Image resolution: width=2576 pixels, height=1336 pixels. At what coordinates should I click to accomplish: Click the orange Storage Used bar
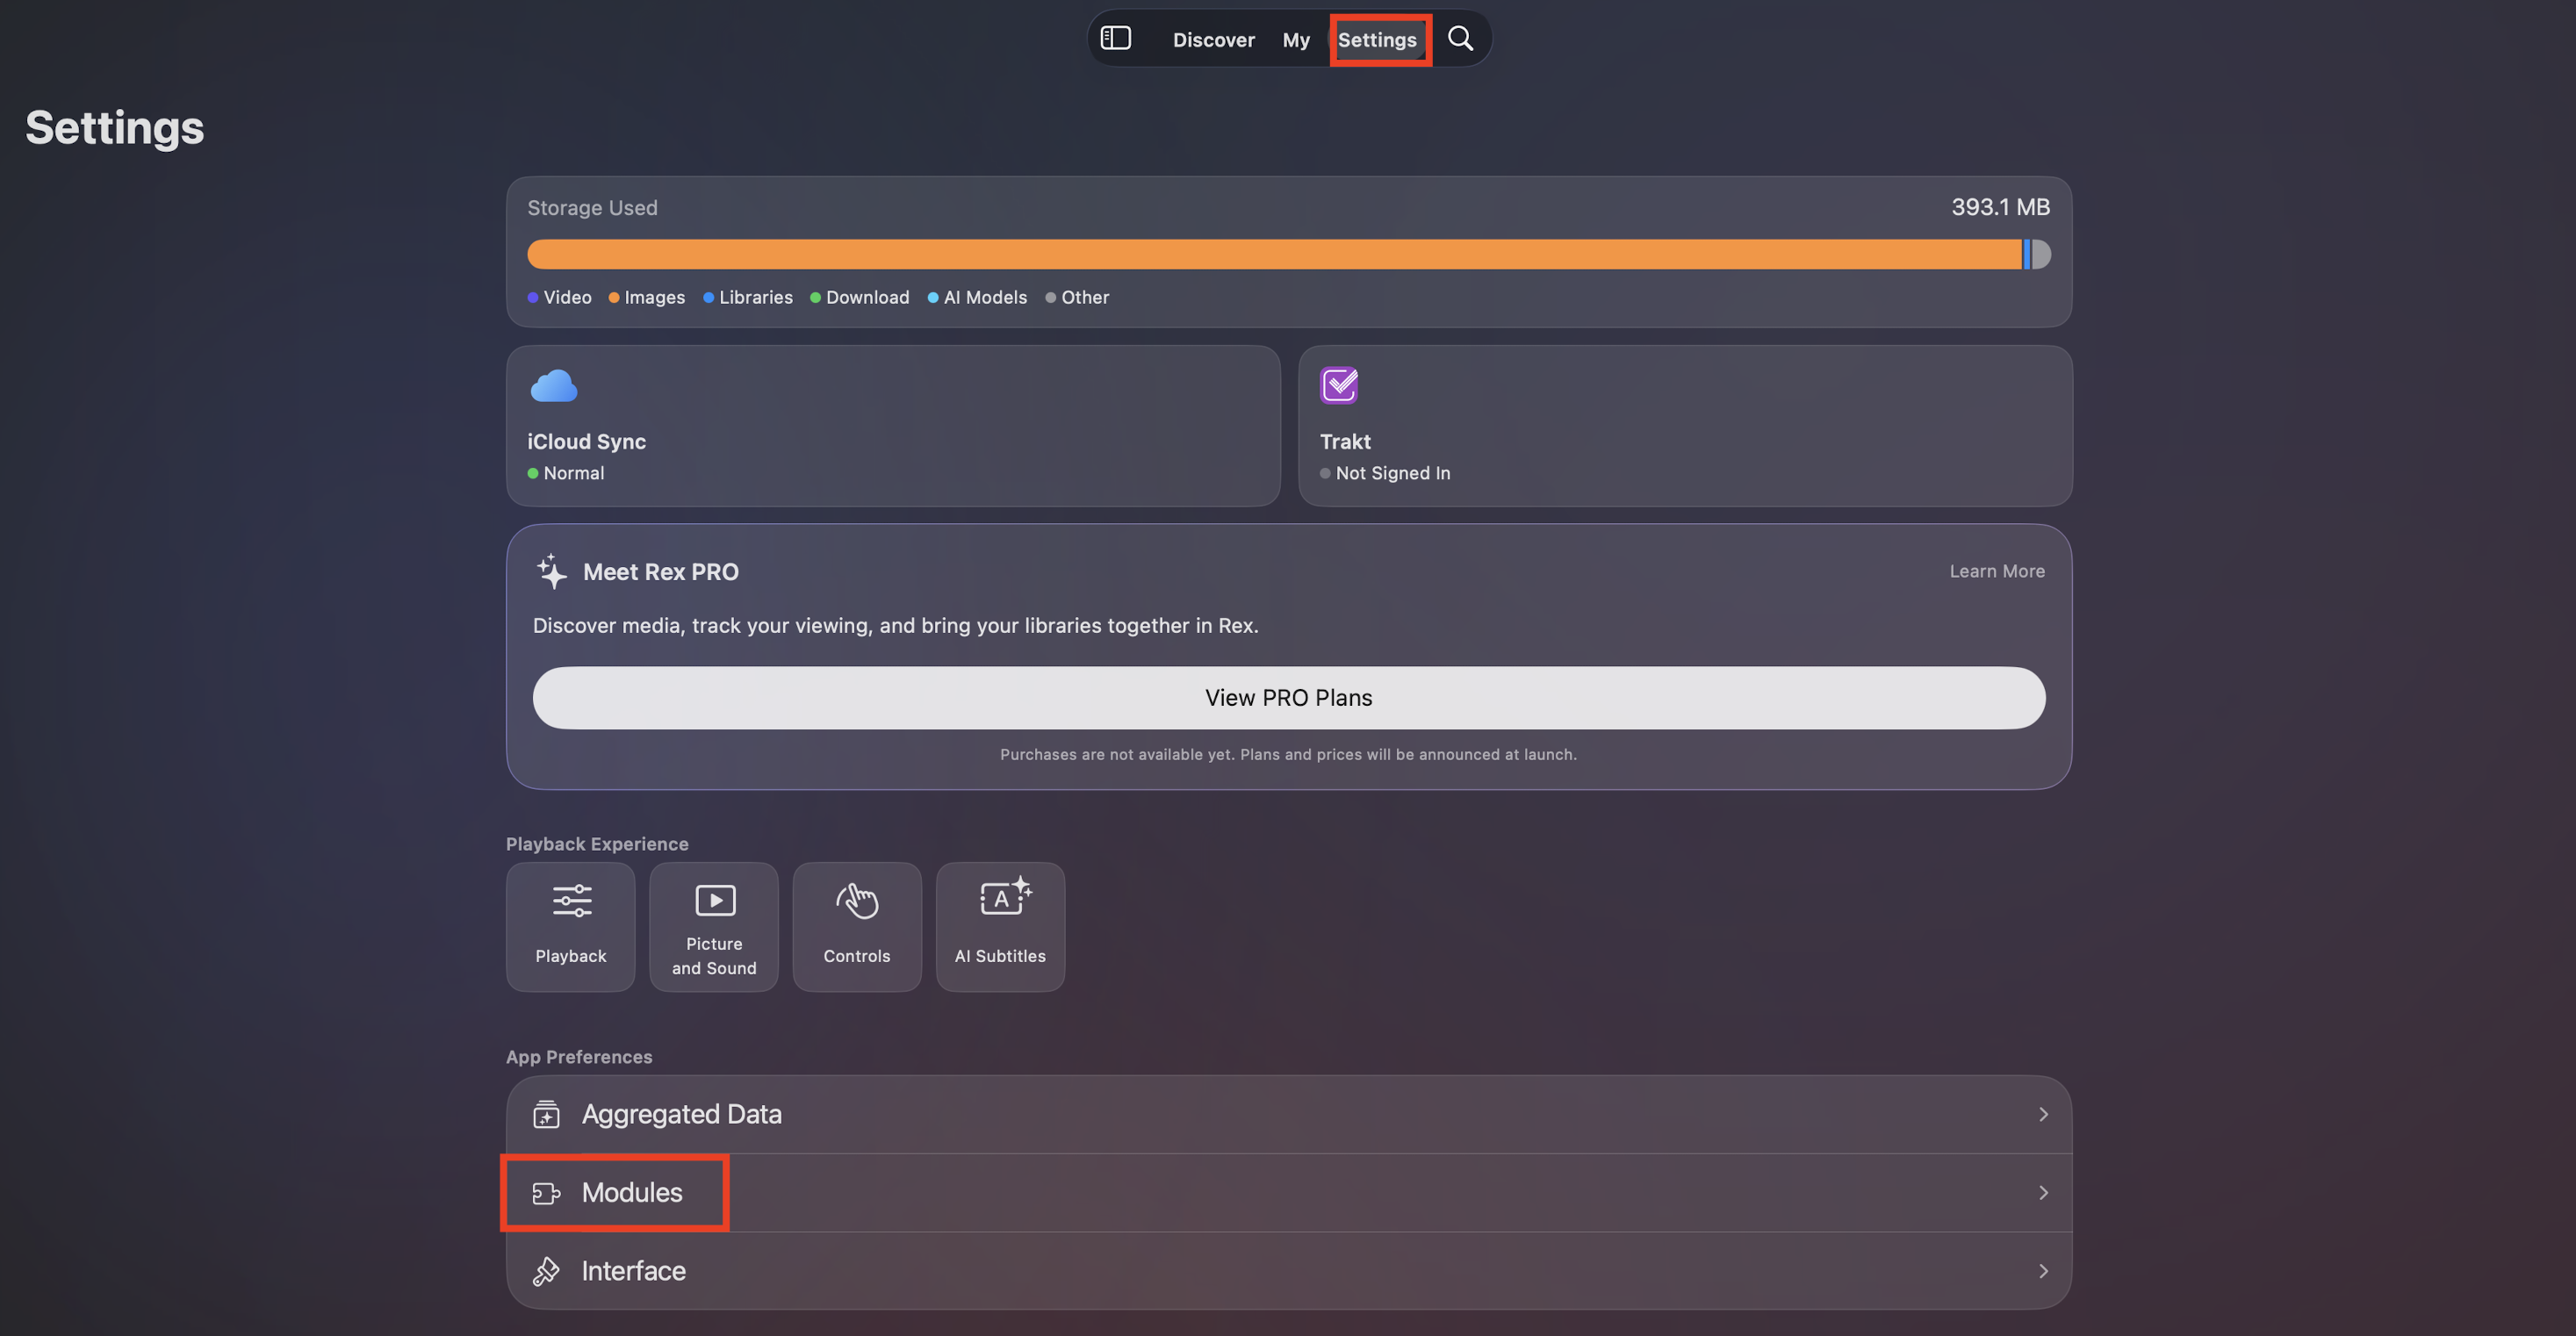1274,254
